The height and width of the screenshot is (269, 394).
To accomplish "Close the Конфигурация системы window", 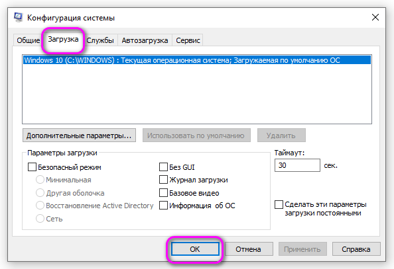I will click(x=375, y=17).
